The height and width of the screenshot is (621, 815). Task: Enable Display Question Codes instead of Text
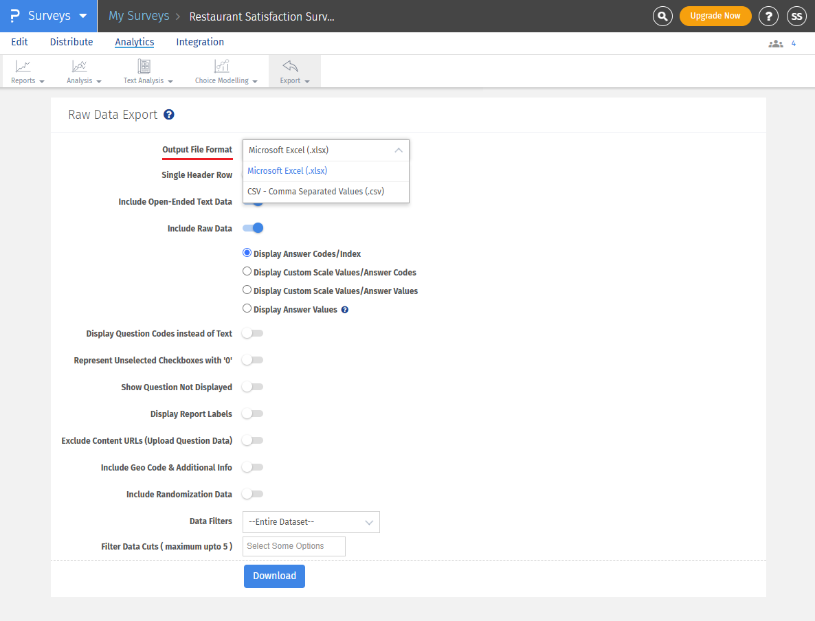(x=252, y=333)
